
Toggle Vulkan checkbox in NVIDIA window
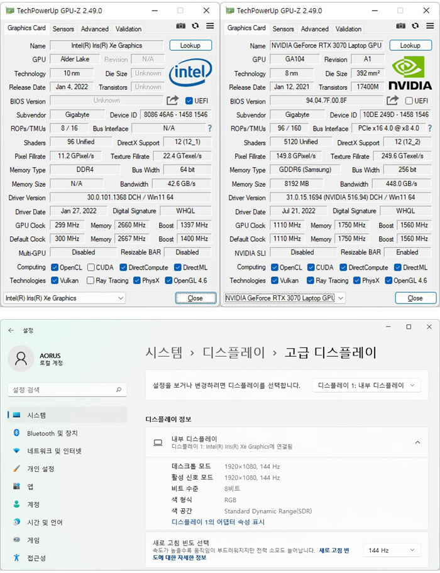[275, 281]
